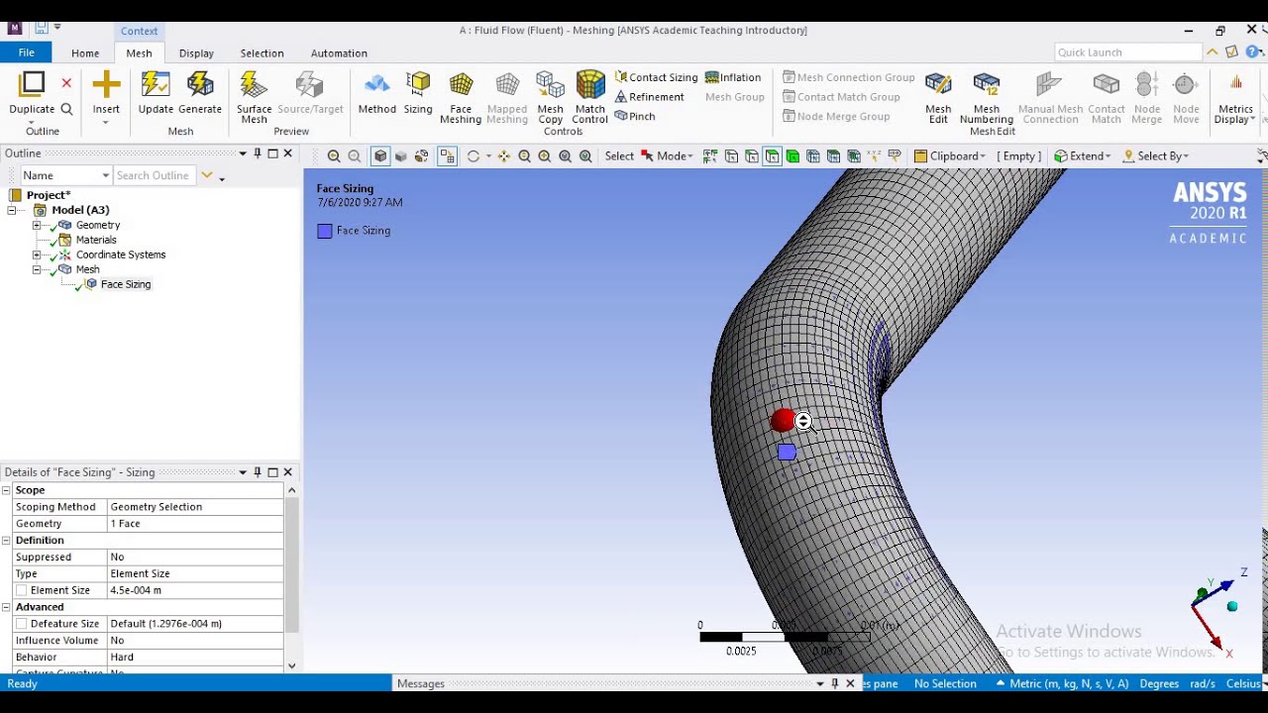
Task: Click the Context tab header
Action: [139, 31]
